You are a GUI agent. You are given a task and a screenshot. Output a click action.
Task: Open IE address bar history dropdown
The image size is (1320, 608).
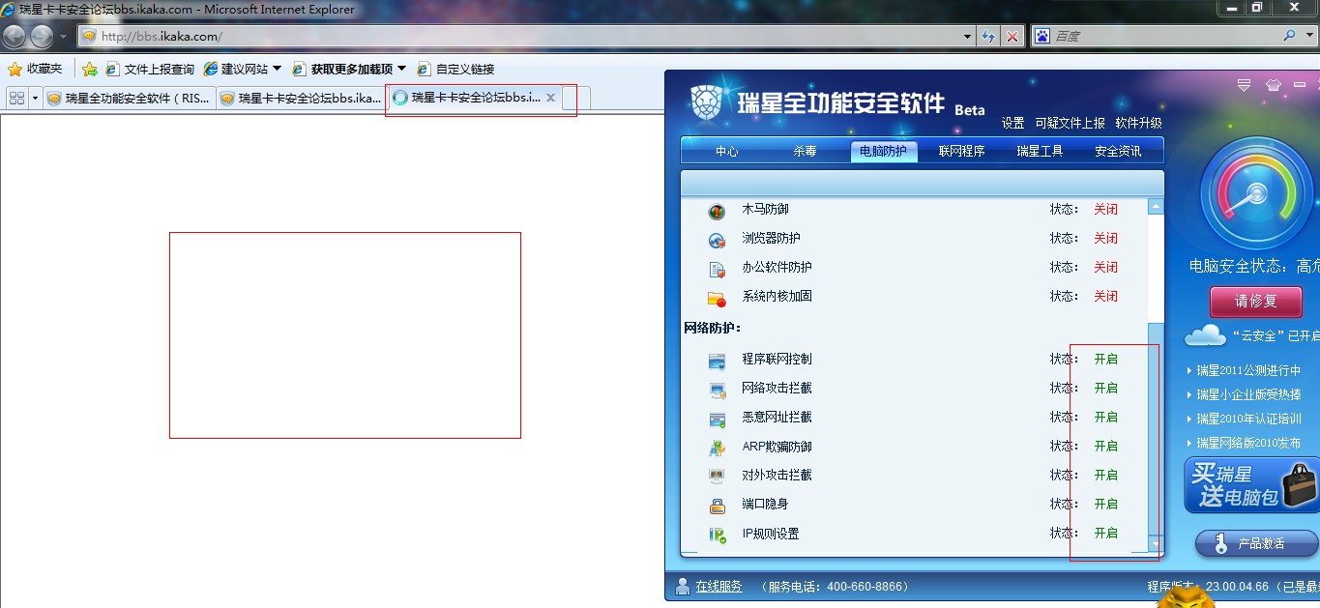coord(968,37)
